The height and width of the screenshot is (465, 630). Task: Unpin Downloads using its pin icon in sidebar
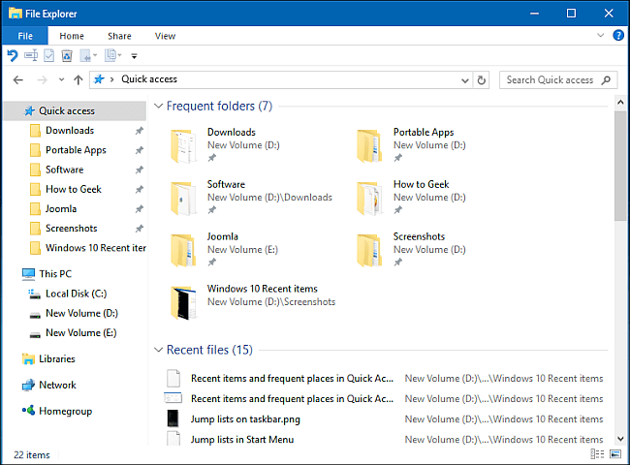pyautogui.click(x=139, y=131)
